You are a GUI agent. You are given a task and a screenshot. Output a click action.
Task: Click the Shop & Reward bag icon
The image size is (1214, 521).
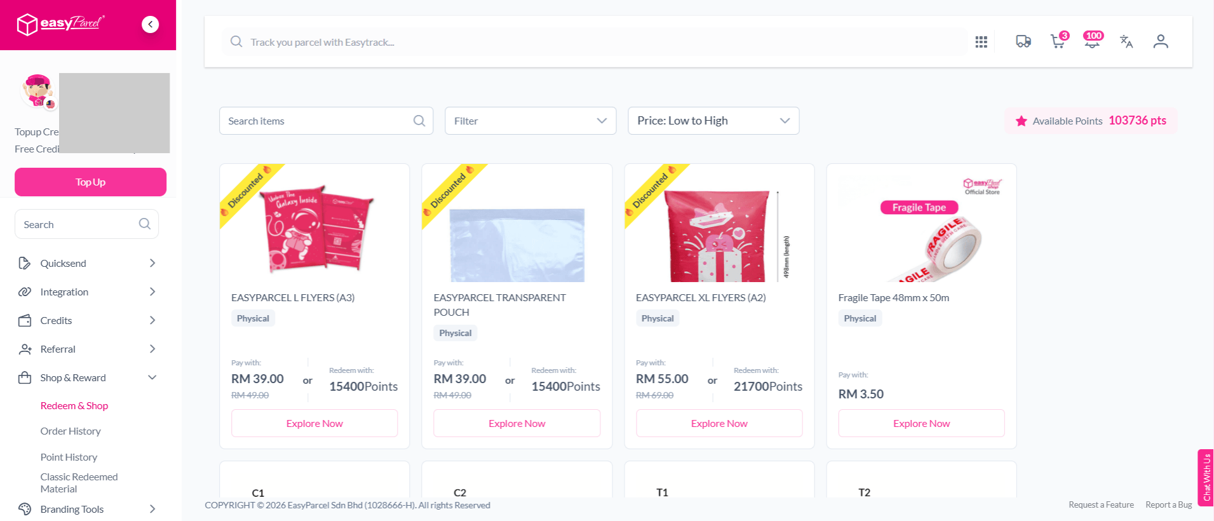point(25,377)
